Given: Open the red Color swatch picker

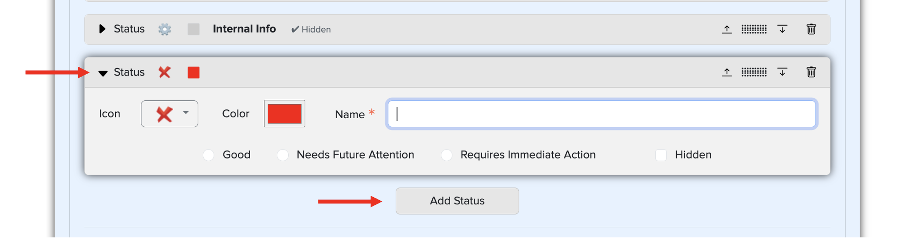Looking at the screenshot, I should click(x=284, y=114).
